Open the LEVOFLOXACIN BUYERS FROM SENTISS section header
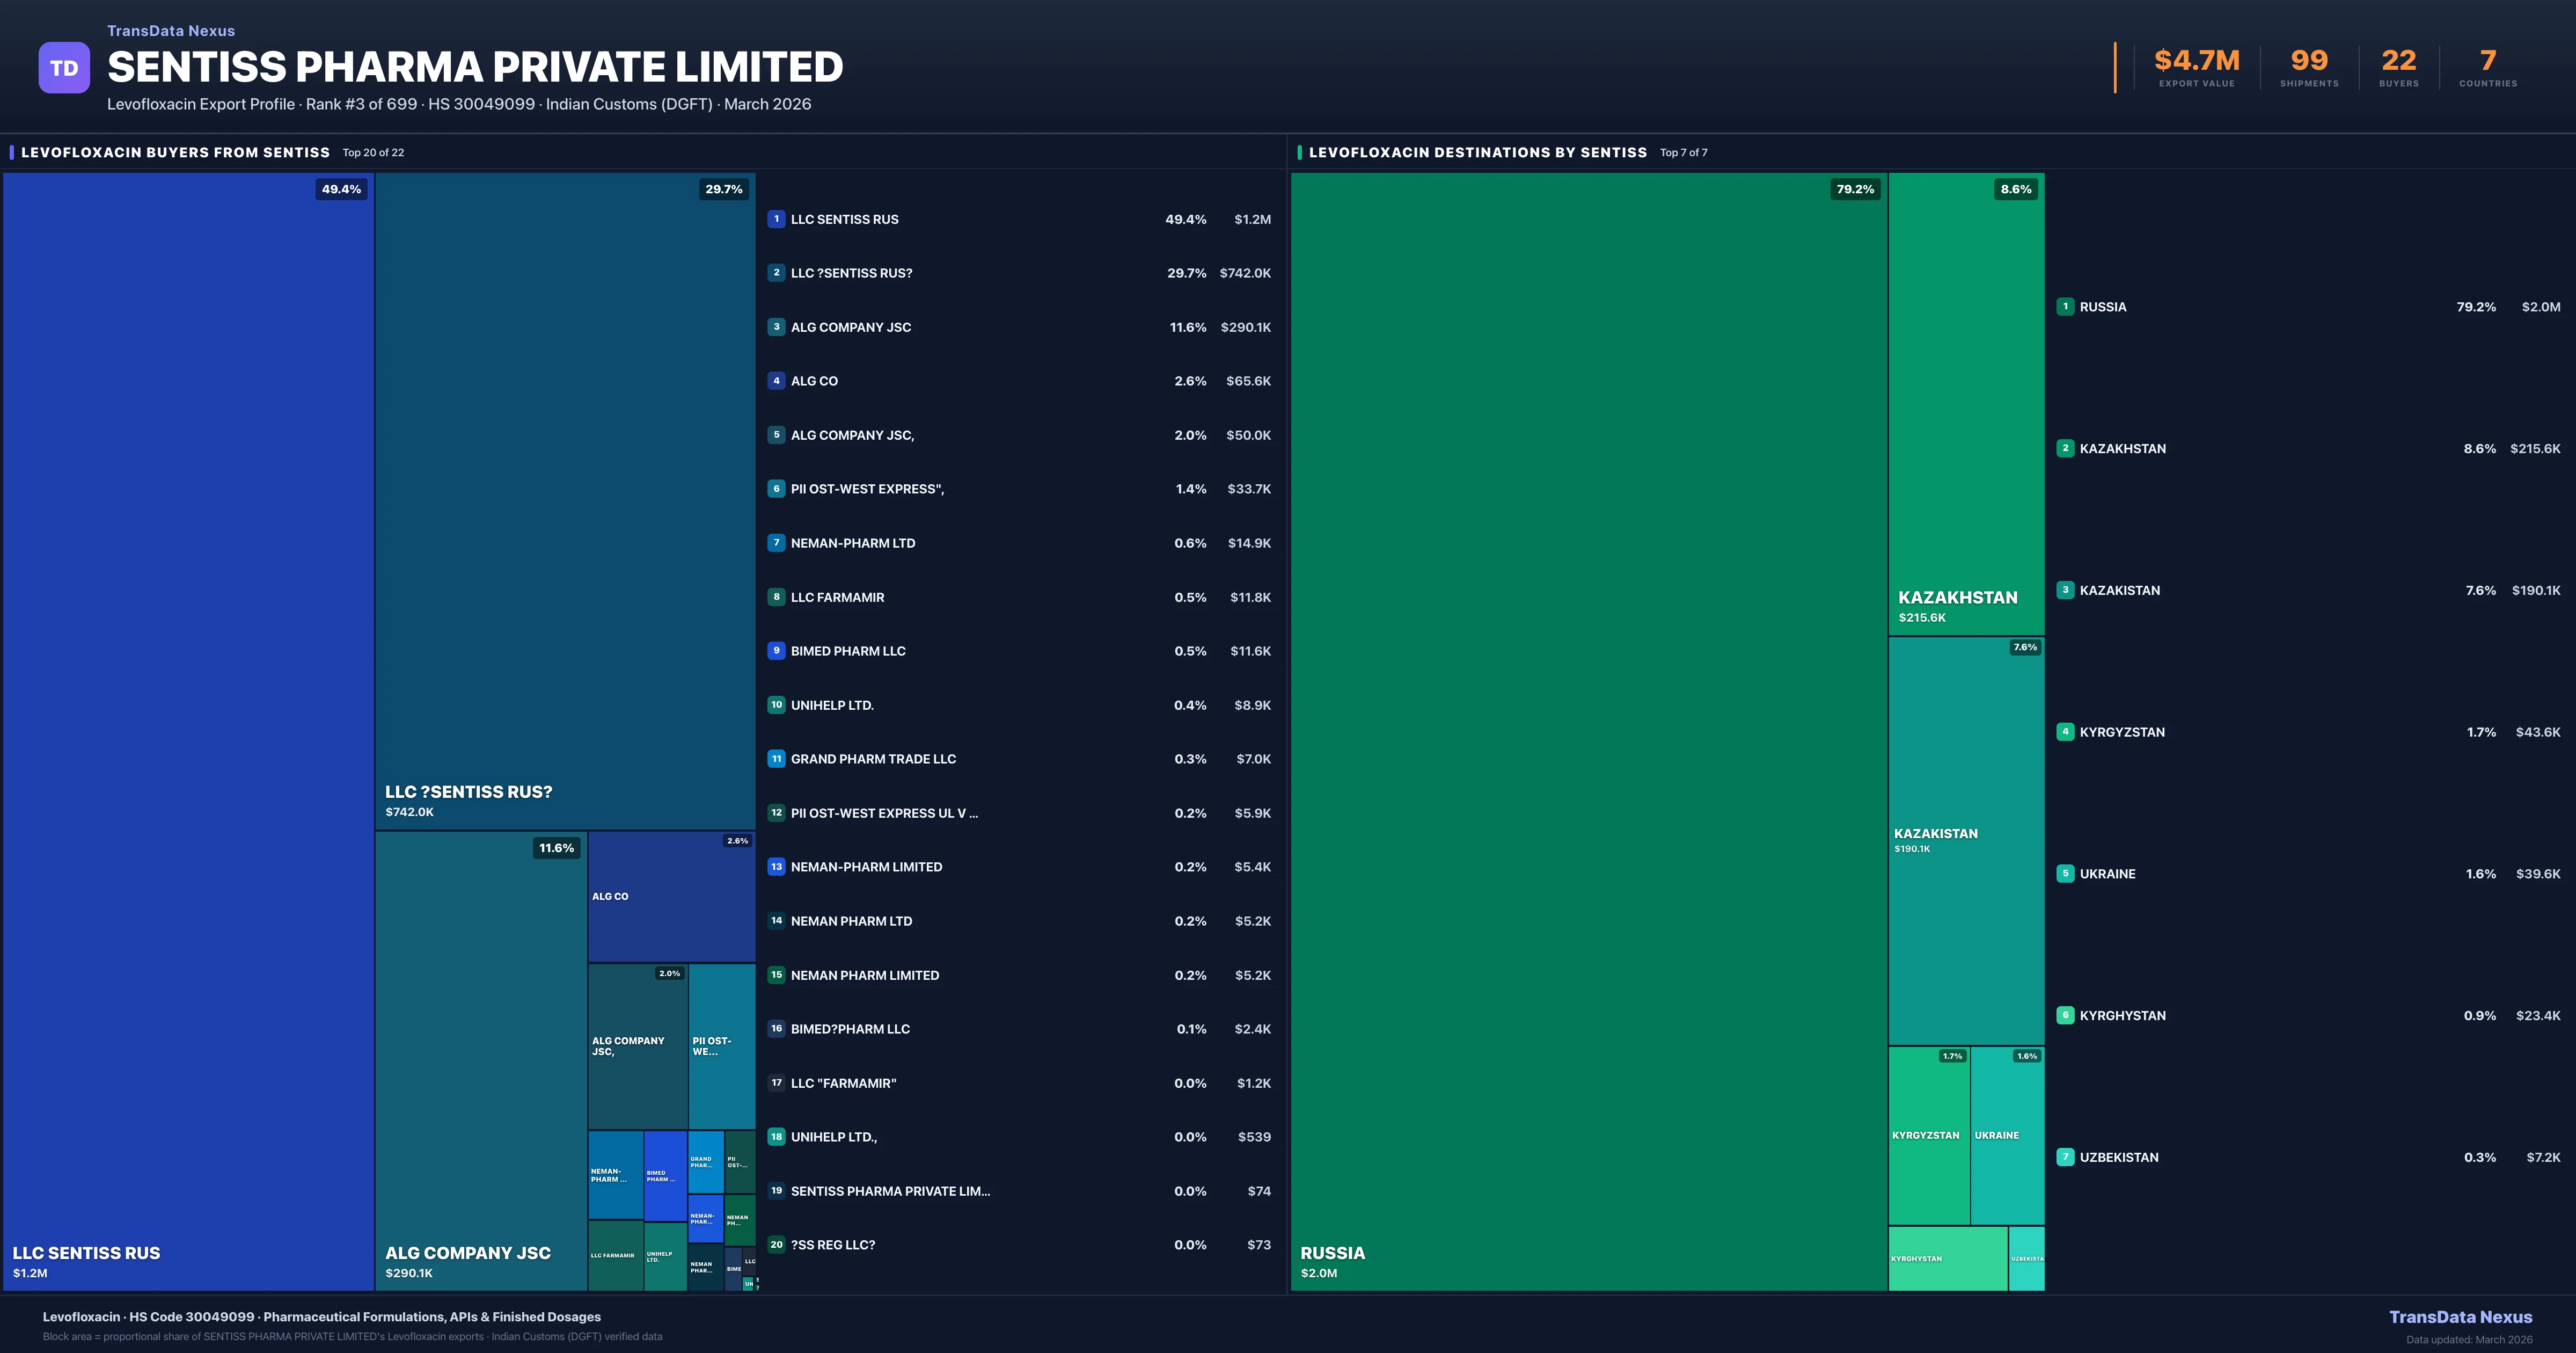Image resolution: width=2576 pixels, height=1353 pixels. pyautogui.click(x=175, y=152)
